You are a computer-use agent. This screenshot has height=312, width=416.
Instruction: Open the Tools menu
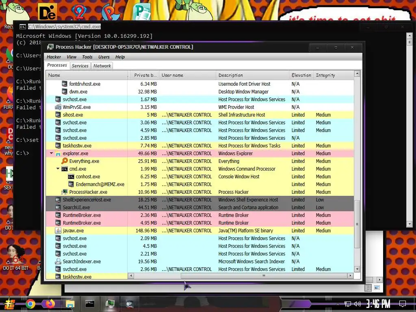pyautogui.click(x=87, y=57)
